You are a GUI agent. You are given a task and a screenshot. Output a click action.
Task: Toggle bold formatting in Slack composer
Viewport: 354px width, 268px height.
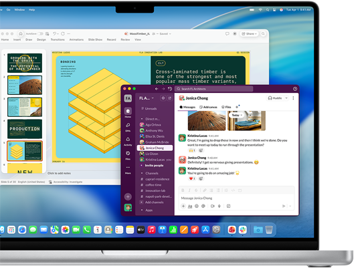click(x=183, y=190)
